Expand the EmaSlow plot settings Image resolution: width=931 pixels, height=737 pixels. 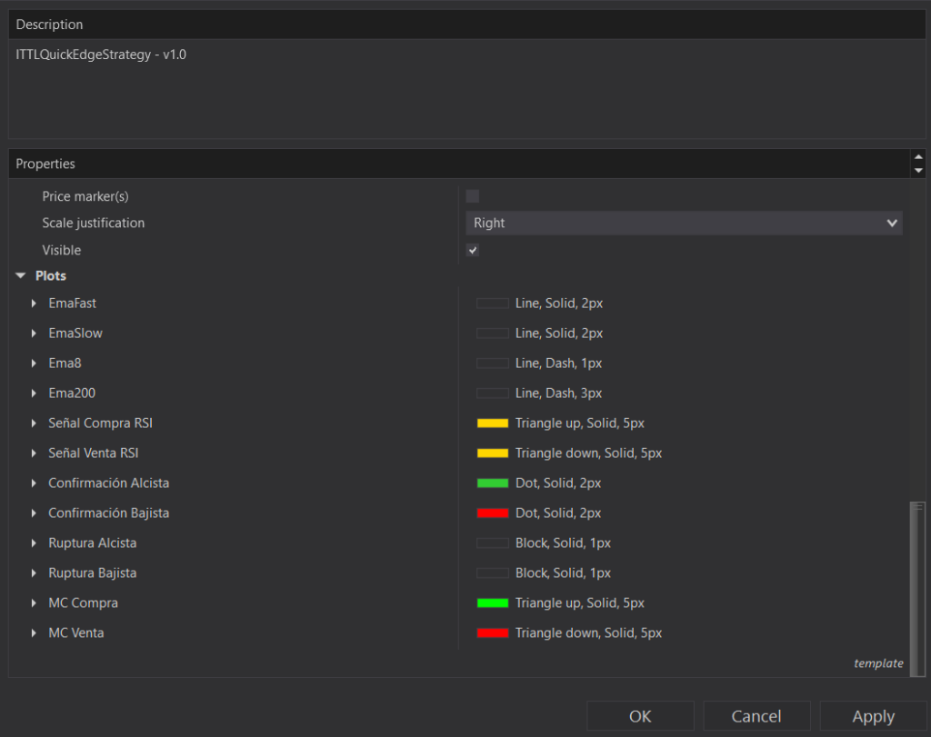tap(34, 333)
